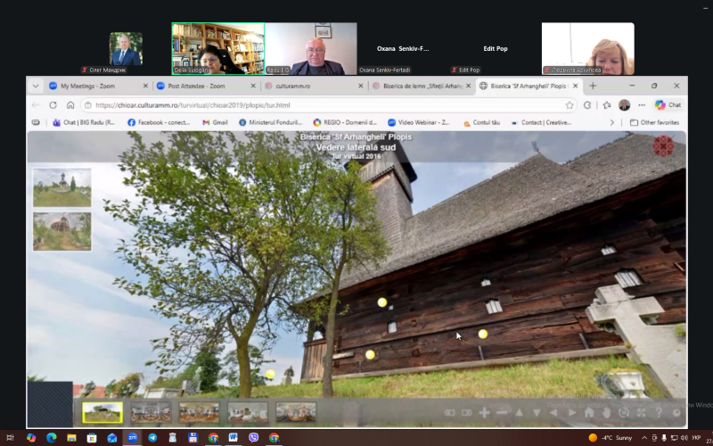Zoom in with the plus icon
The image size is (713, 446).
(484, 412)
